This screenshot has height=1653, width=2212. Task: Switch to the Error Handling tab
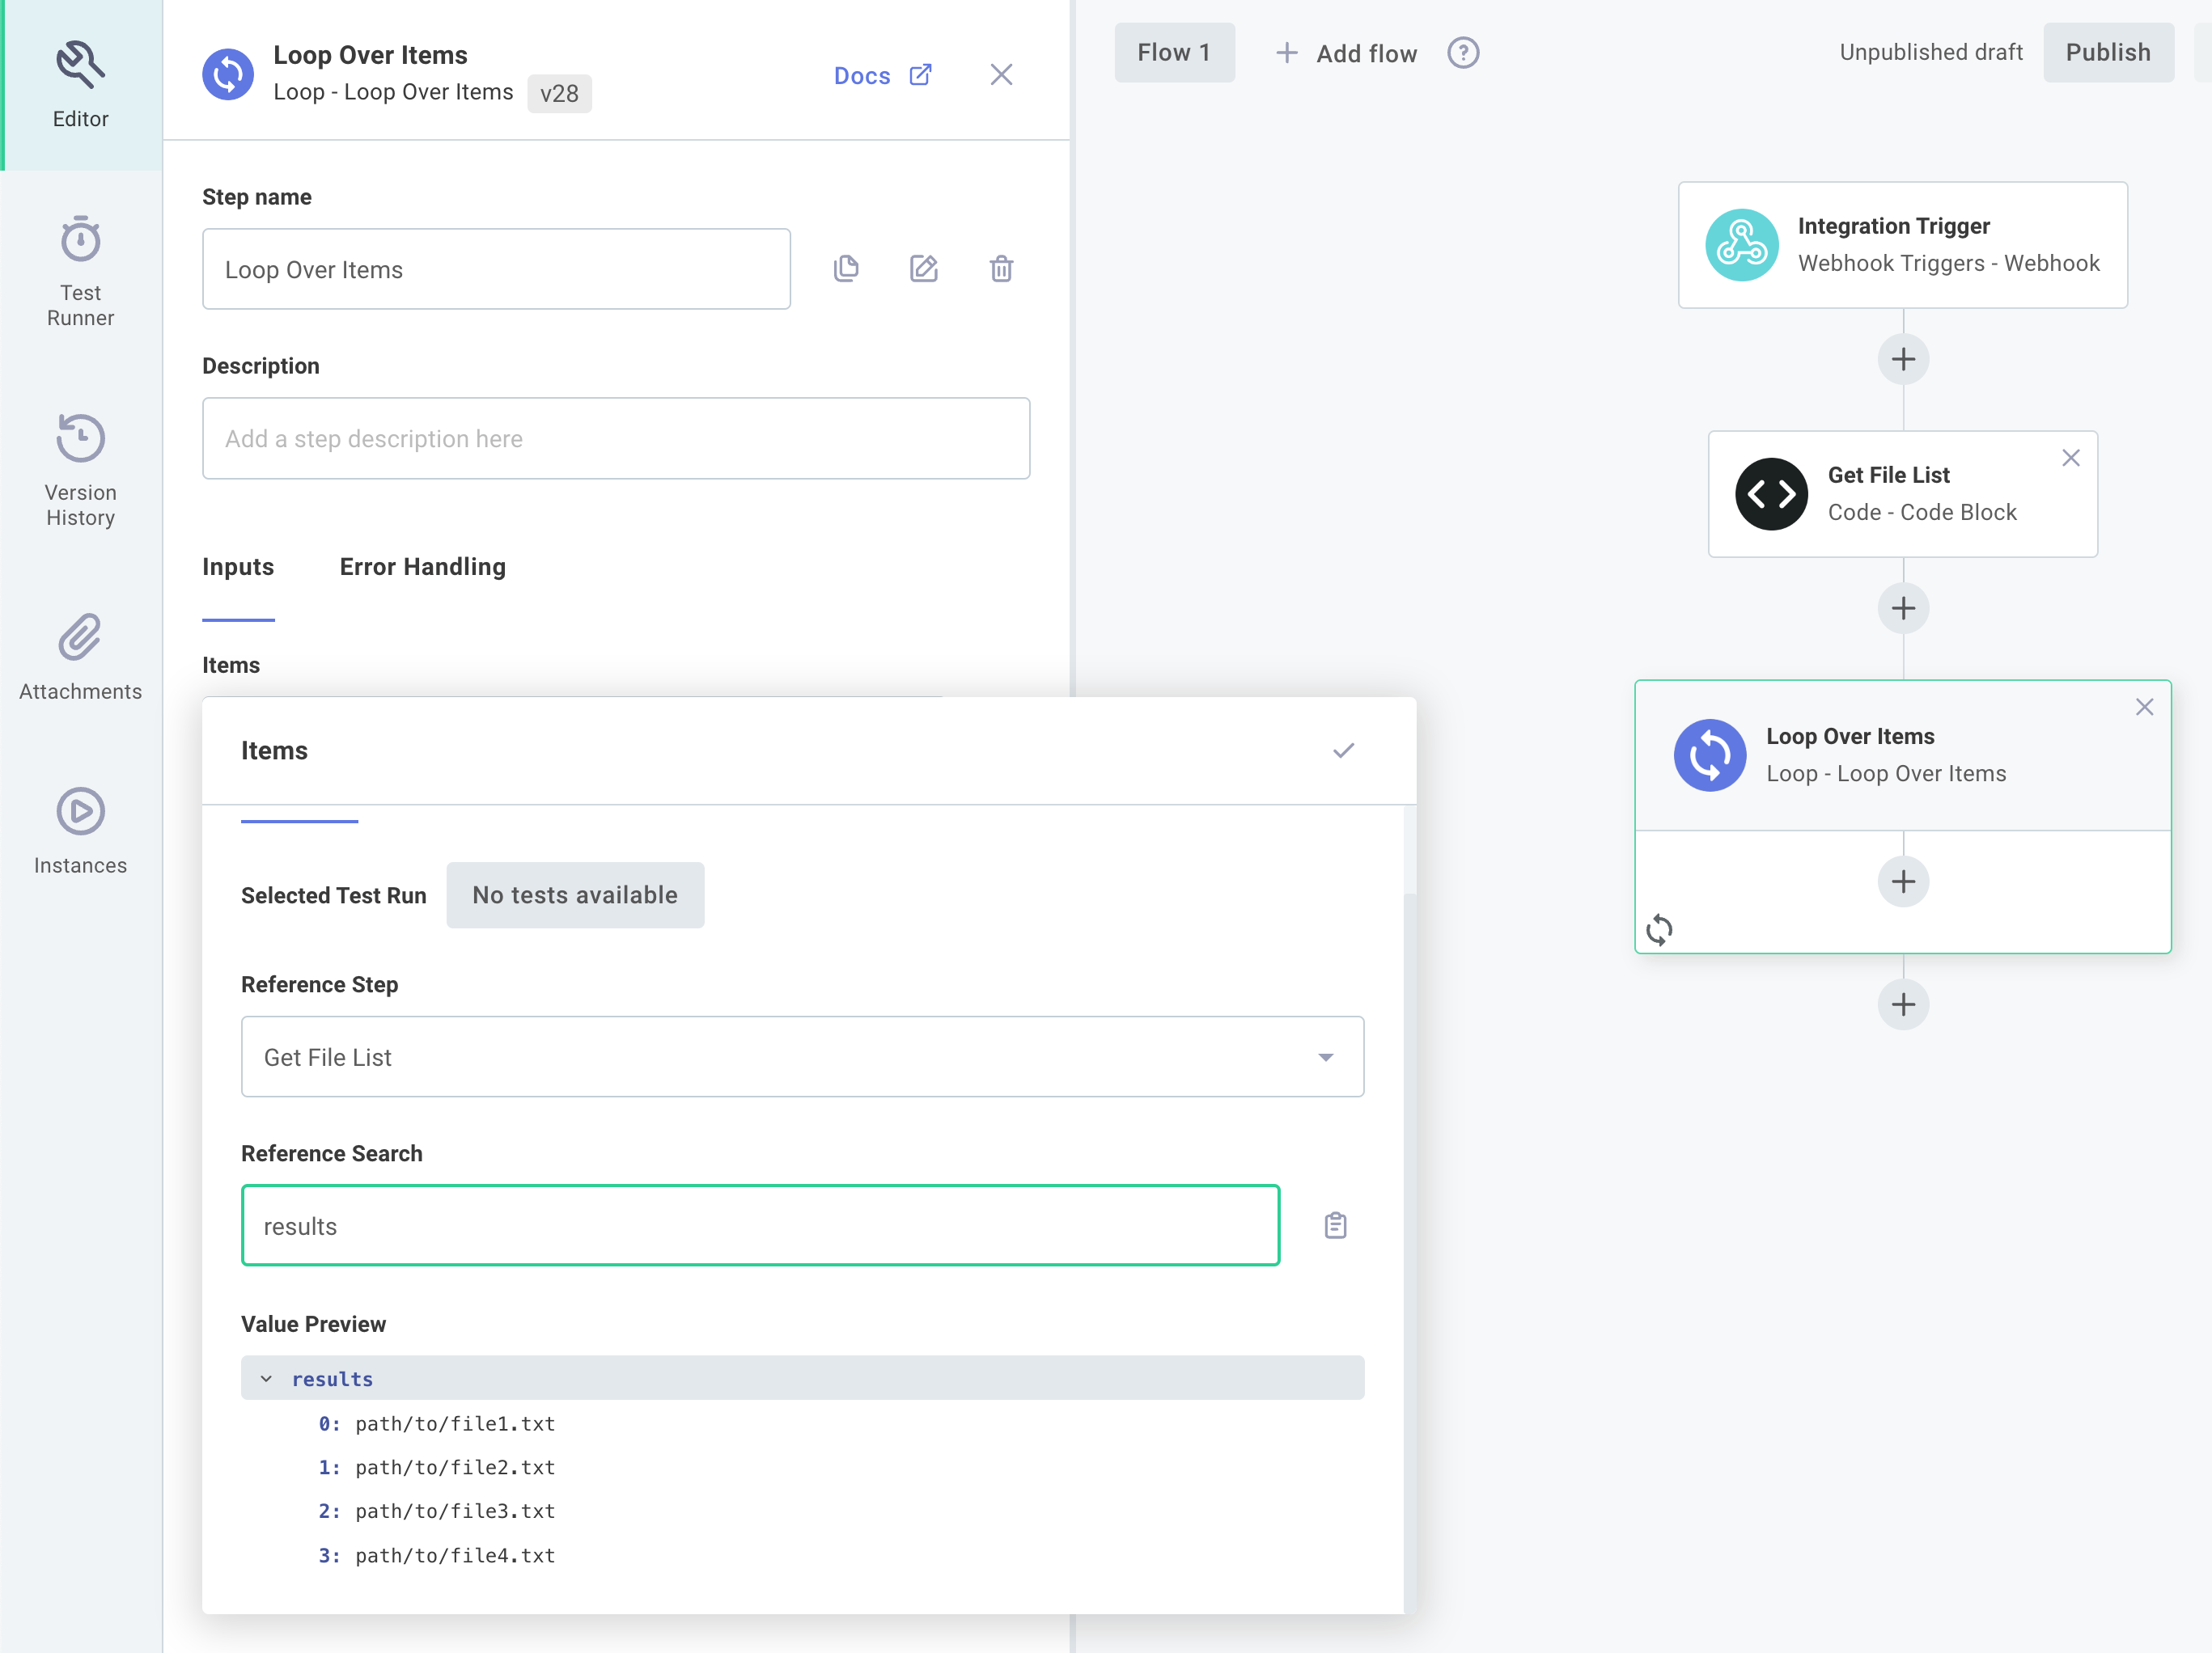pyautogui.click(x=422, y=567)
